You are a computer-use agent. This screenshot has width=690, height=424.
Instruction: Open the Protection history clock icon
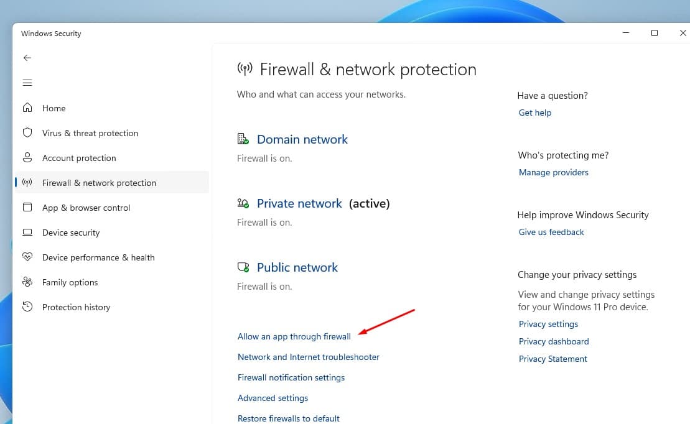click(x=27, y=307)
